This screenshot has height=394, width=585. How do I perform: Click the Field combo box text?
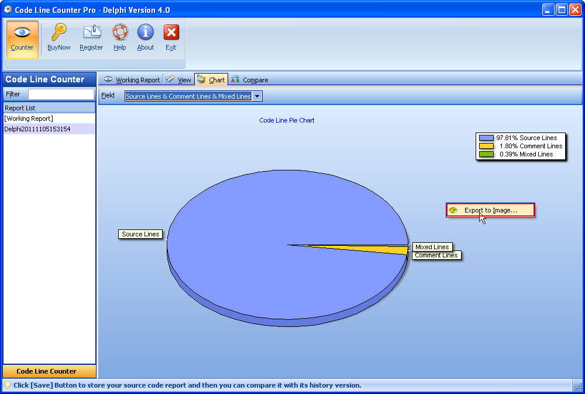click(188, 96)
